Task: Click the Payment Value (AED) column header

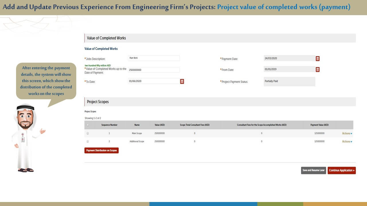Action: pyautogui.click(x=319, y=125)
